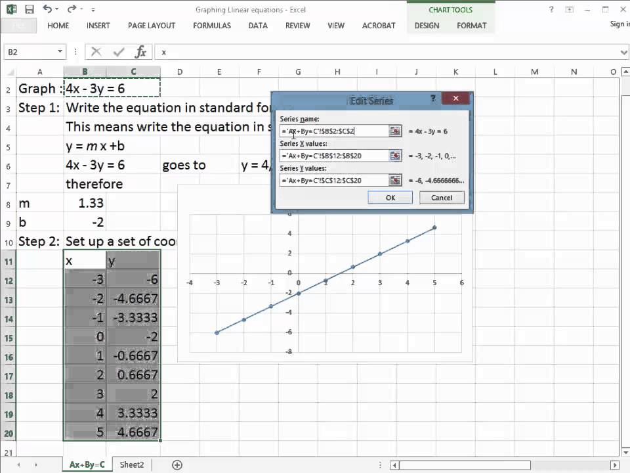Click the Excel application icon

coord(11,9)
